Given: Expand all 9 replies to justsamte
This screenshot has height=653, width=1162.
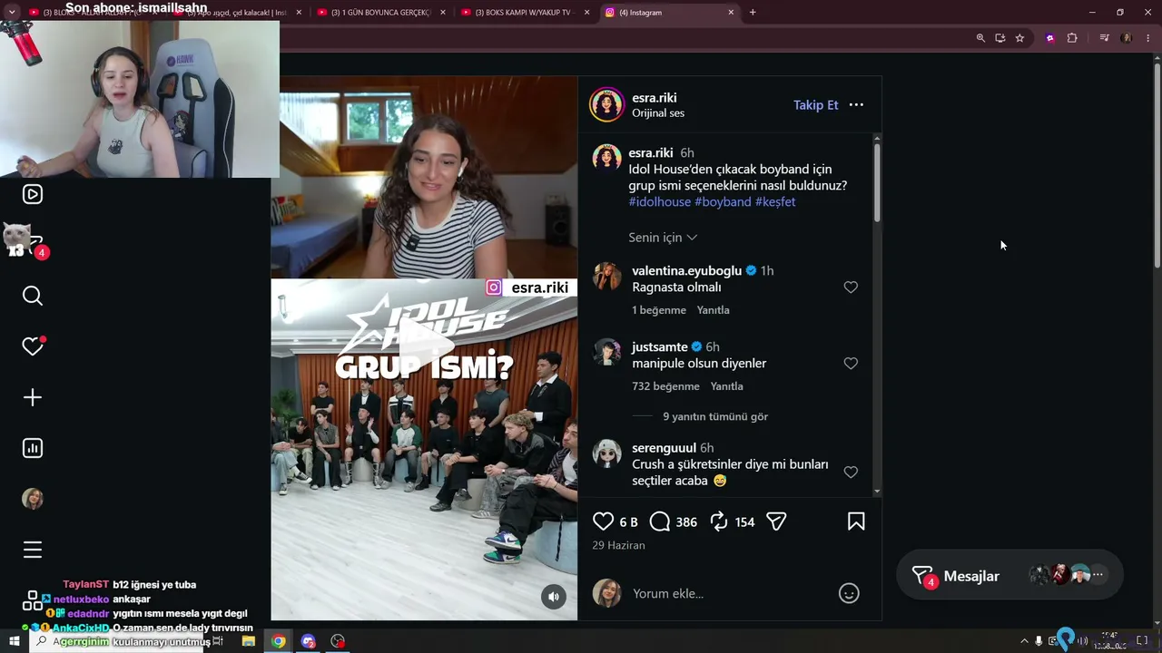Looking at the screenshot, I should (x=715, y=416).
